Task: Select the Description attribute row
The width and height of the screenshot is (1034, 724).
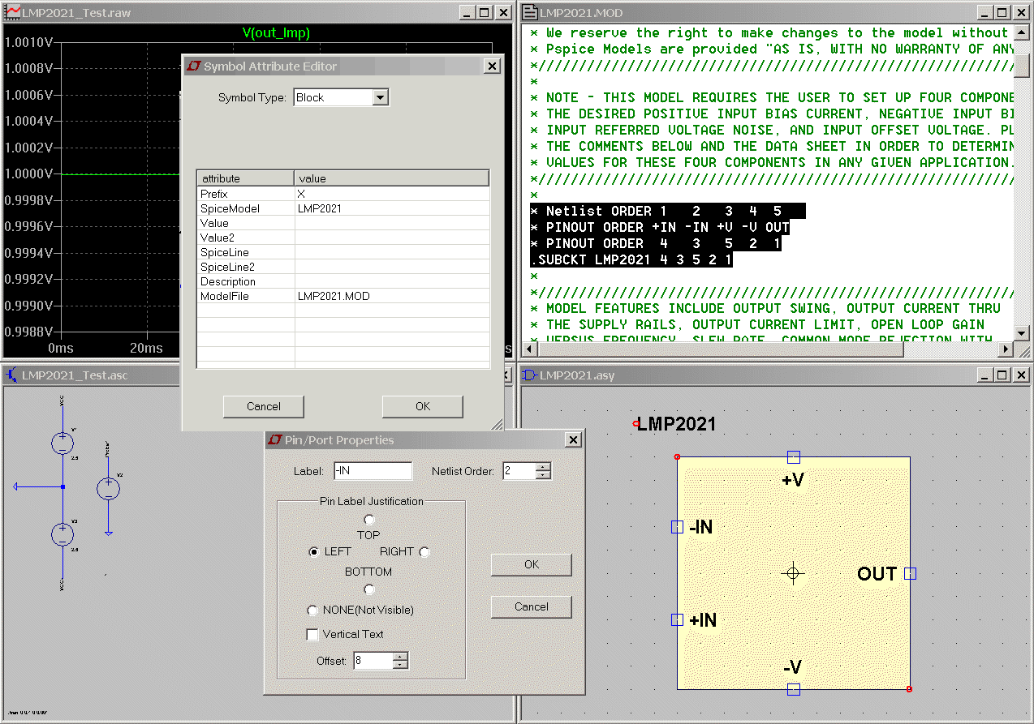Action: (x=343, y=281)
